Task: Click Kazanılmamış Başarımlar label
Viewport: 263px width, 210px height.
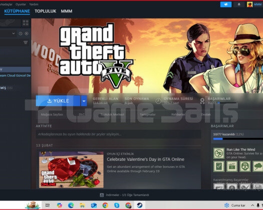Action: [x=230, y=180]
